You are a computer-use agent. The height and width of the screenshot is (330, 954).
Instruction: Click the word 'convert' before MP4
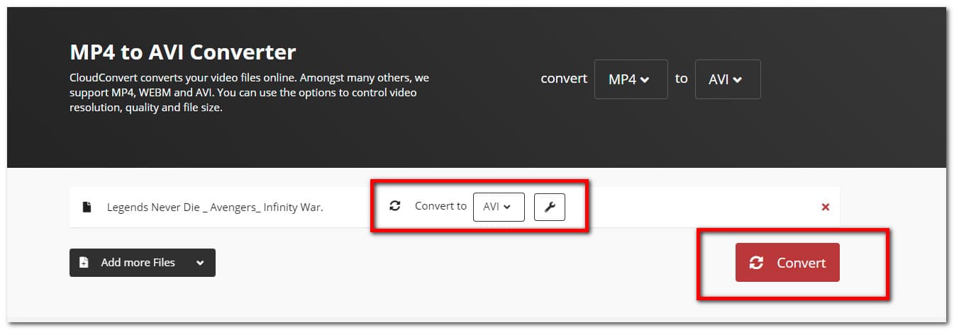[x=564, y=79]
